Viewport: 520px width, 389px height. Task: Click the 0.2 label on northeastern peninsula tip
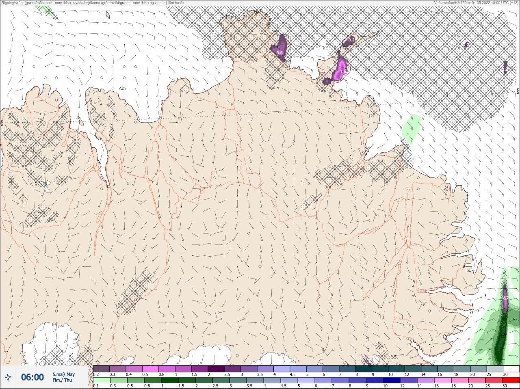tap(352, 40)
